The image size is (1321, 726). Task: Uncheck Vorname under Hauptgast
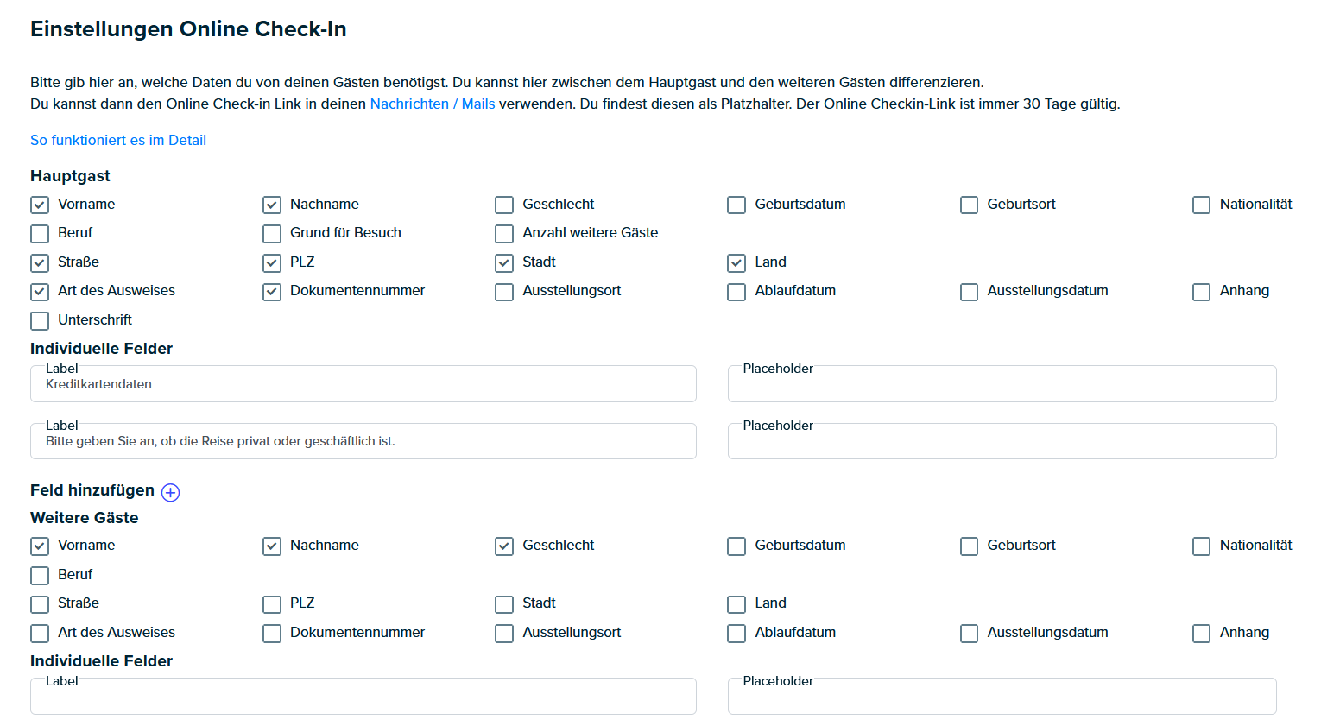point(40,205)
